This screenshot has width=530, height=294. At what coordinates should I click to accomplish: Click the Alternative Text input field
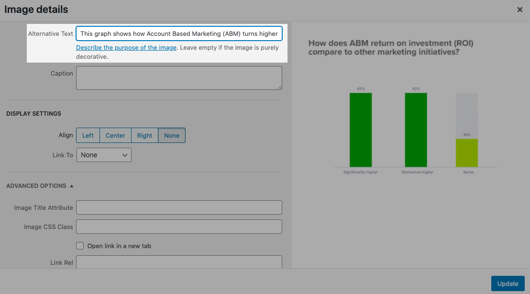tap(179, 34)
